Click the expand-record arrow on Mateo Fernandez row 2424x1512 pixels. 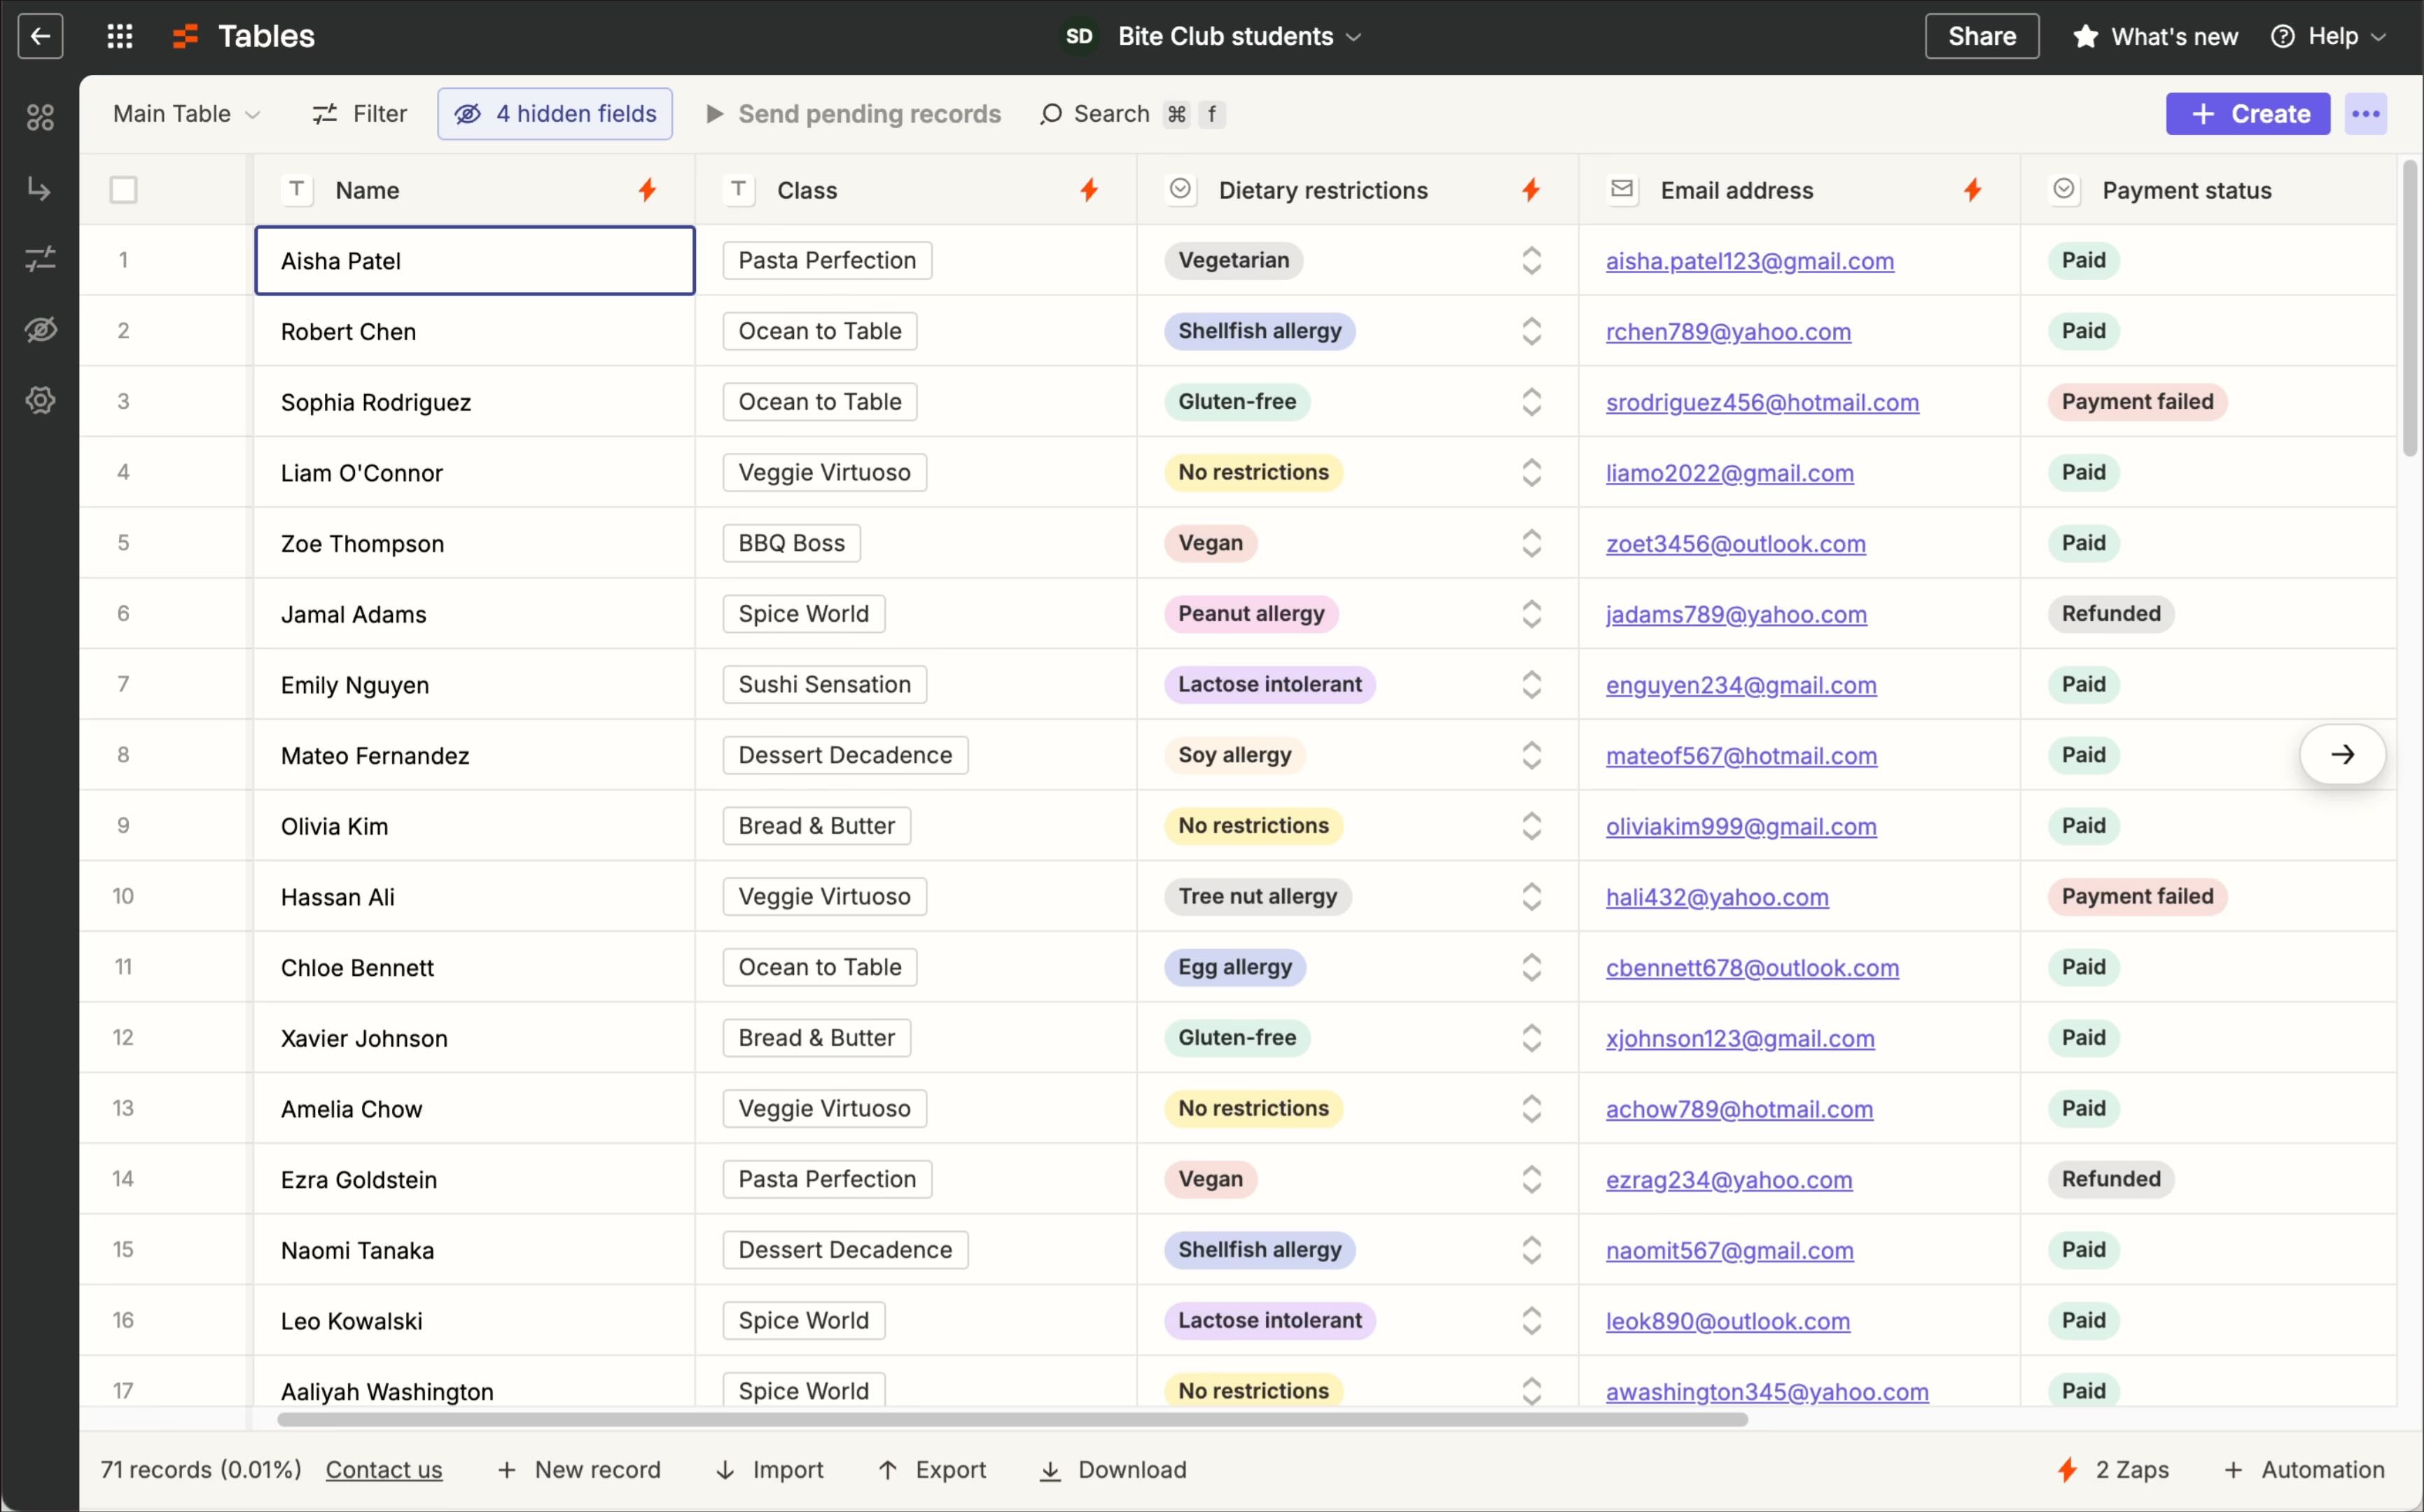click(x=2343, y=754)
